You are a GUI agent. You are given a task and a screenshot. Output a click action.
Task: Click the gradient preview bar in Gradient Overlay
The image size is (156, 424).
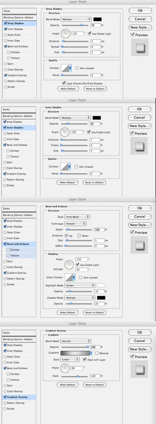click(x=75, y=353)
